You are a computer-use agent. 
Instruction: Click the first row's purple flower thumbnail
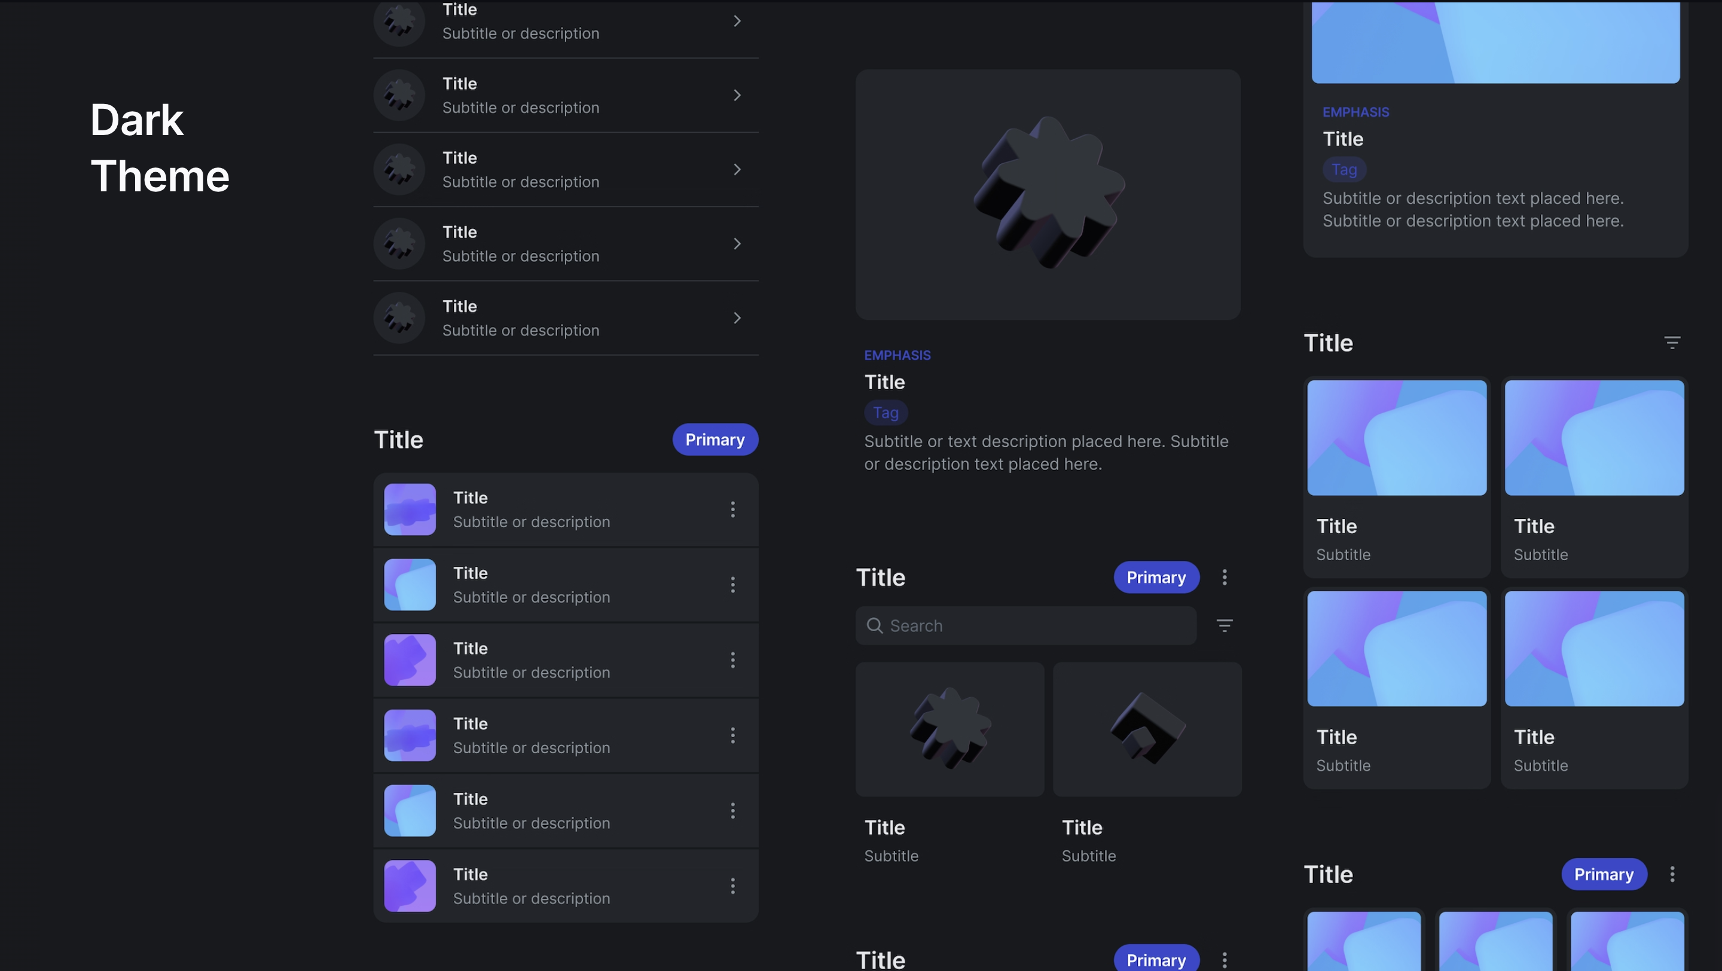tap(410, 510)
